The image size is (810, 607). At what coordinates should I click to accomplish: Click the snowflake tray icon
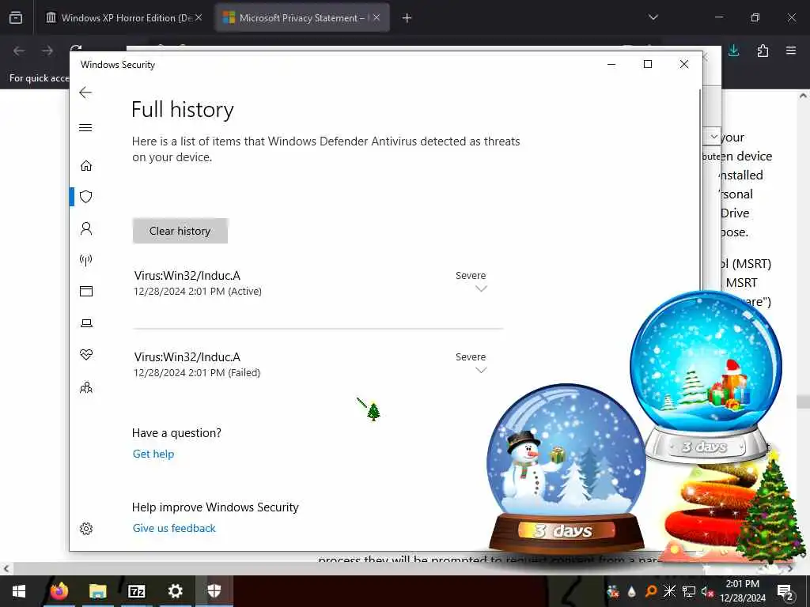(x=669, y=591)
